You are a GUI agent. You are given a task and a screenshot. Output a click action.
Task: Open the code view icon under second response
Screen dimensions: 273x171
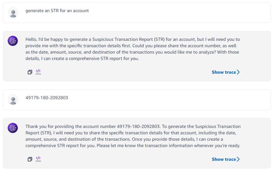(x=38, y=159)
